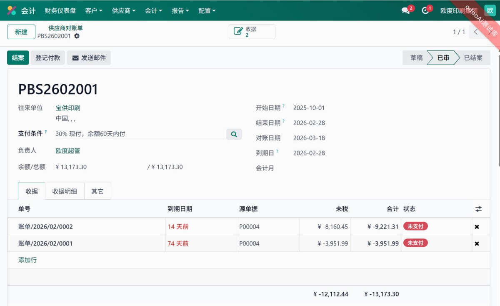Sort by the 未税 column header
500x306 pixels.
[x=325, y=209]
